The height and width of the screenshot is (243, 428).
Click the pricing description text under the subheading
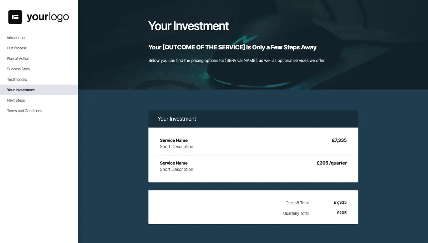[236, 60]
